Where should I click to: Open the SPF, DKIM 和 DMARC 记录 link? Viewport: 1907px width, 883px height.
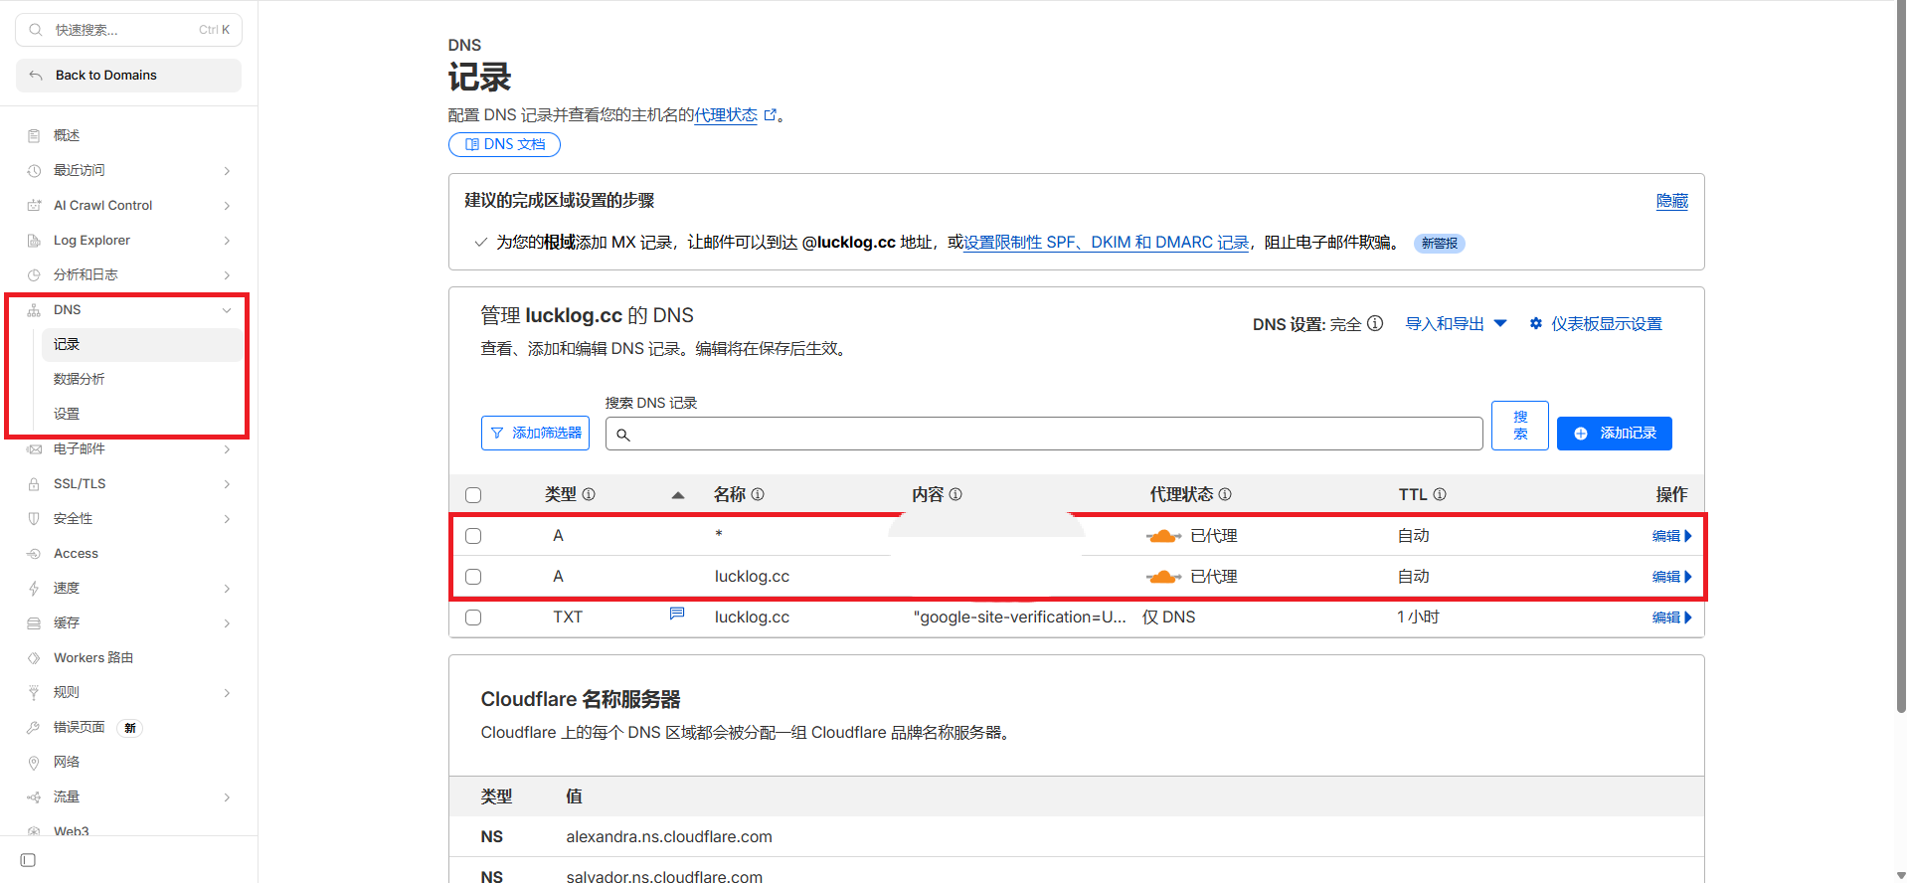pyautogui.click(x=1106, y=243)
